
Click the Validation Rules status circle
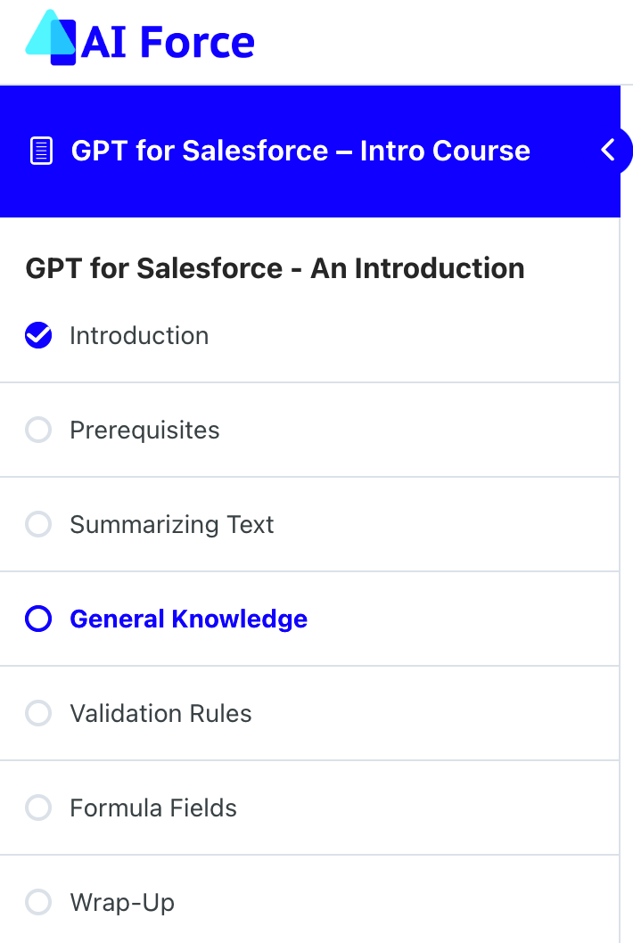38,714
